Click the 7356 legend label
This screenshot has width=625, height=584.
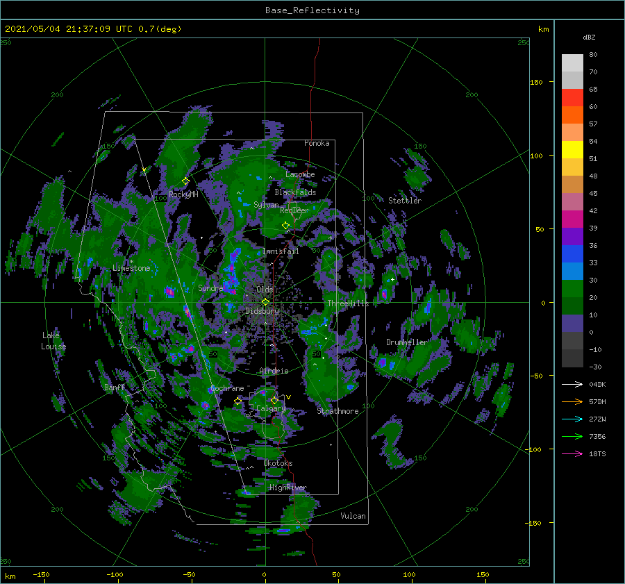(x=597, y=437)
